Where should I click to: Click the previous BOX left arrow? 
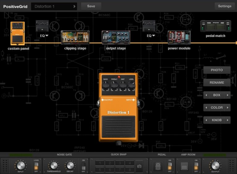(x=206, y=95)
